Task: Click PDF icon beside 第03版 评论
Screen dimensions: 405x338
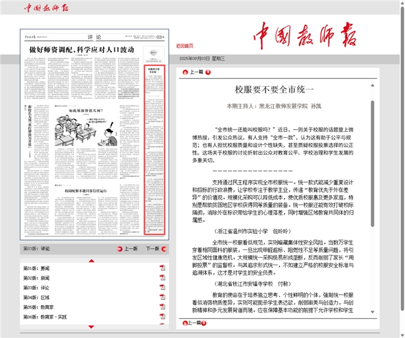Action: (x=162, y=288)
